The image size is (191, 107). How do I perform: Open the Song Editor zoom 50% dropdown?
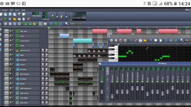coord(76,24)
